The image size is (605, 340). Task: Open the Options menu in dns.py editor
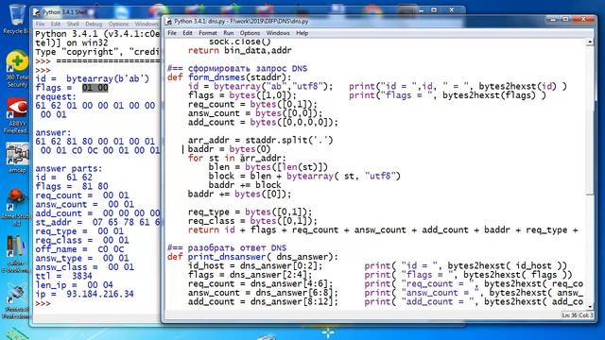tap(250, 33)
